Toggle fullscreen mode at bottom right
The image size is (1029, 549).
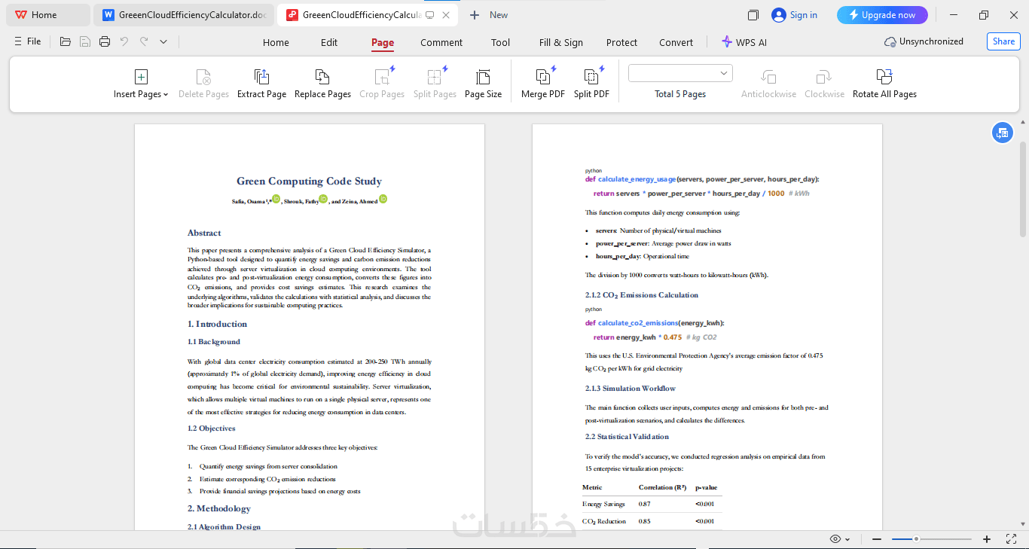click(x=1011, y=539)
